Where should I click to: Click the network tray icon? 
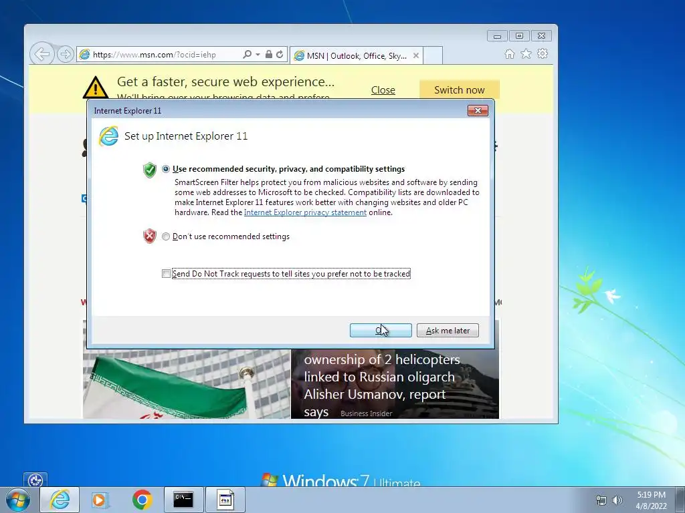click(x=601, y=500)
